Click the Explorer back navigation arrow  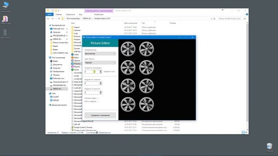pyautogui.click(x=48, y=19)
